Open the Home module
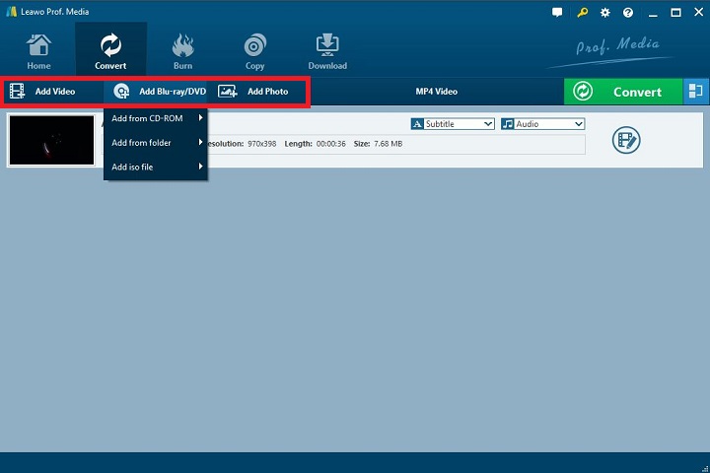Viewport: 710px width, 473px height. [x=38, y=51]
